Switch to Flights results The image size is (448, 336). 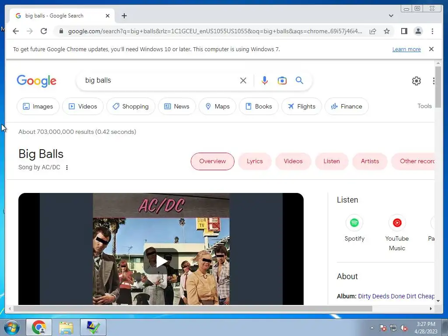(302, 106)
